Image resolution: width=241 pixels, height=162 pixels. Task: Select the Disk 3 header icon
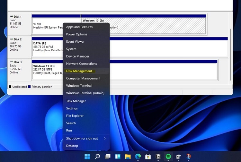click(x=12, y=62)
